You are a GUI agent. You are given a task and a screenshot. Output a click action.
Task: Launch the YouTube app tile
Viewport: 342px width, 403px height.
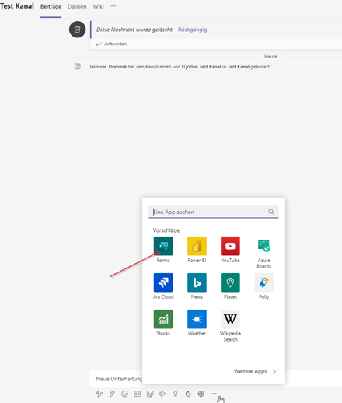tap(230, 246)
